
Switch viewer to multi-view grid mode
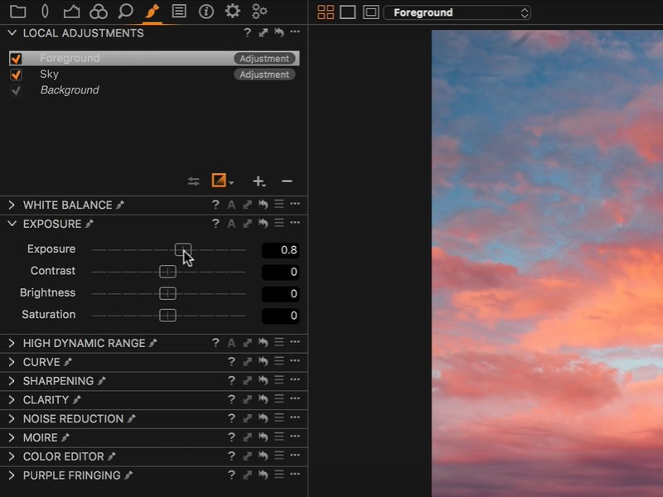[326, 12]
